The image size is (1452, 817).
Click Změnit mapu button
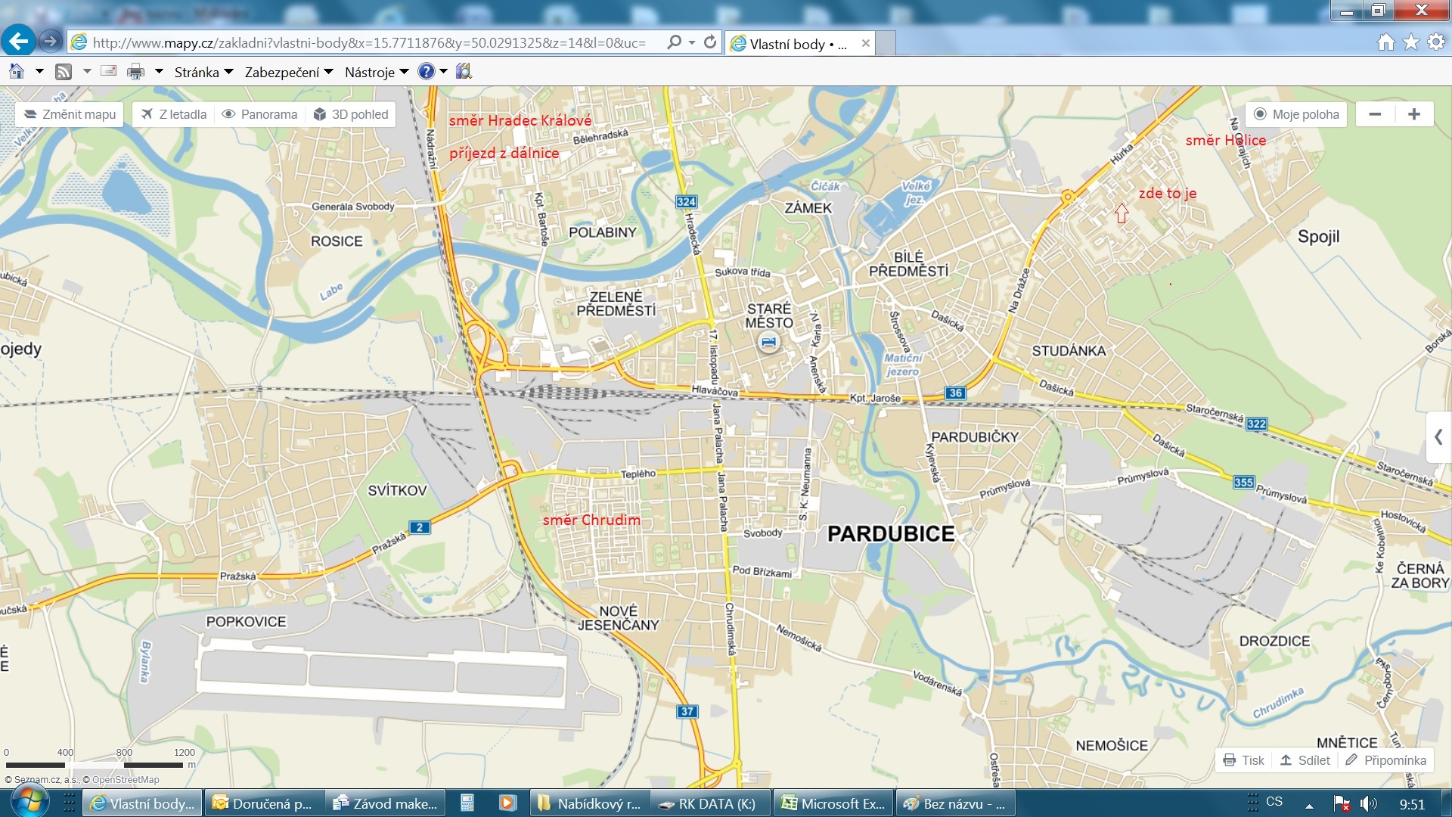[70, 114]
